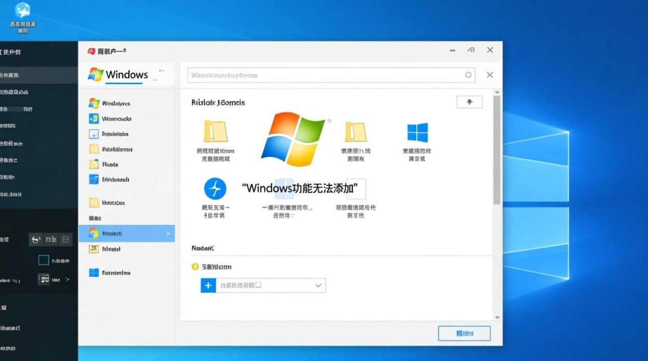
Task: Expand the dropdown next to the plus button
Action: (x=318, y=285)
